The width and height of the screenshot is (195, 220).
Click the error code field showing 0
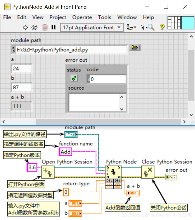[x=108, y=79]
